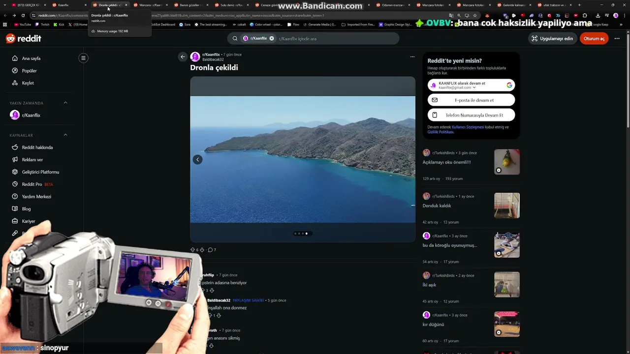
Task: Go back using the post's back arrow
Action: pyautogui.click(x=183, y=57)
